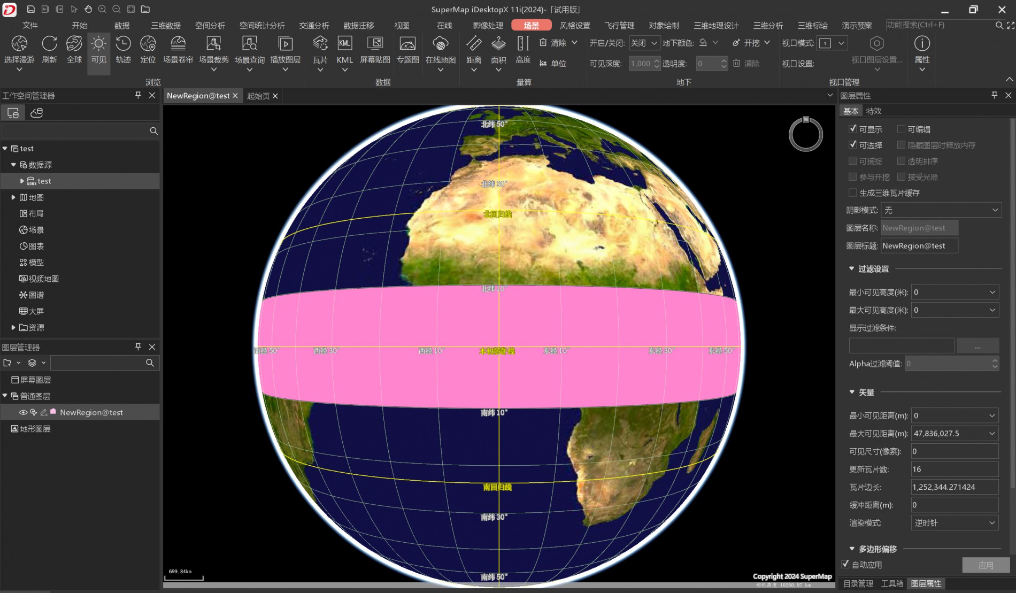Click the 可见深度 stepper arrows
This screenshot has height=593, width=1016.
[657, 64]
